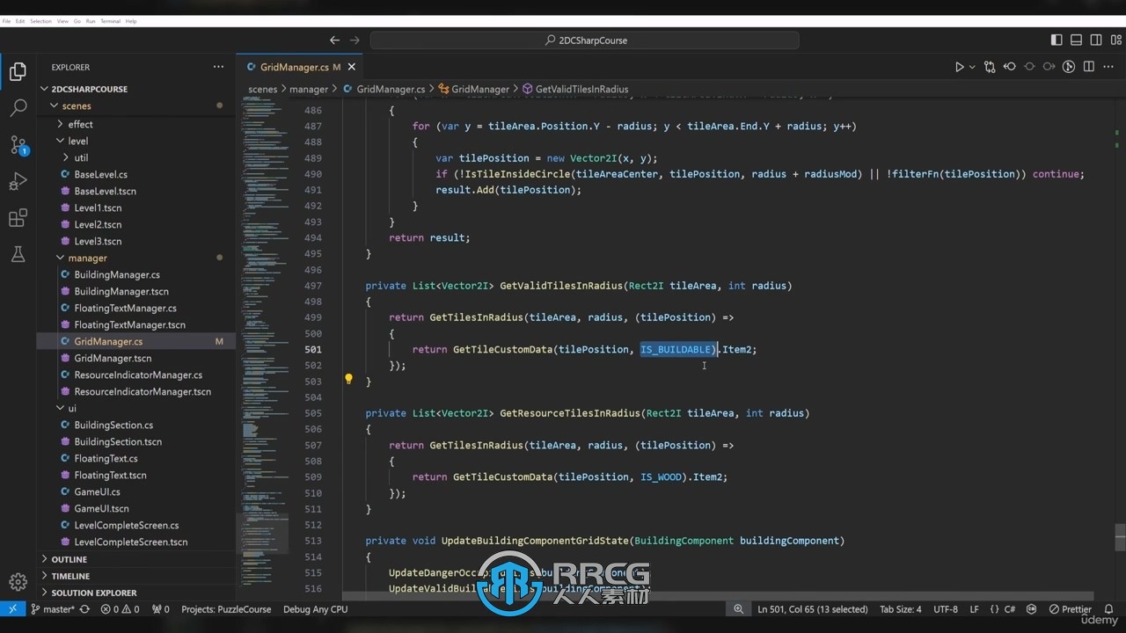1126x633 pixels.
Task: Close the GridManager.cs tab
Action: pyautogui.click(x=352, y=67)
